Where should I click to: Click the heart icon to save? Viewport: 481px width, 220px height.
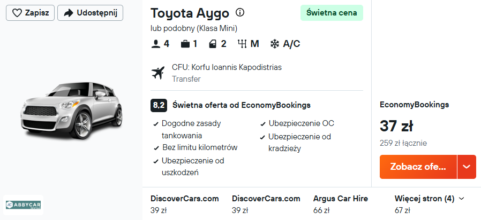17,13
